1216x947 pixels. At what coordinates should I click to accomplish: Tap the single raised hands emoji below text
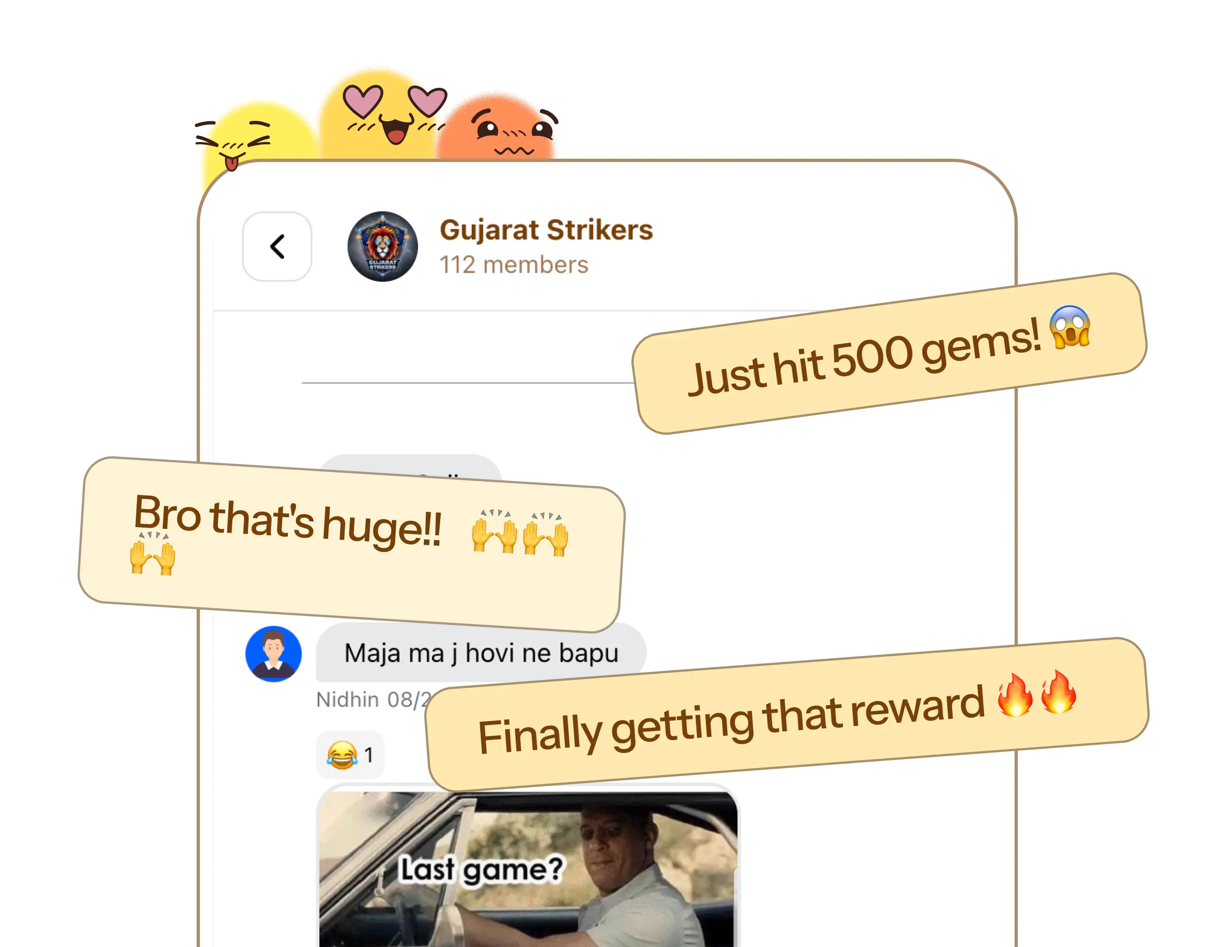pos(152,553)
